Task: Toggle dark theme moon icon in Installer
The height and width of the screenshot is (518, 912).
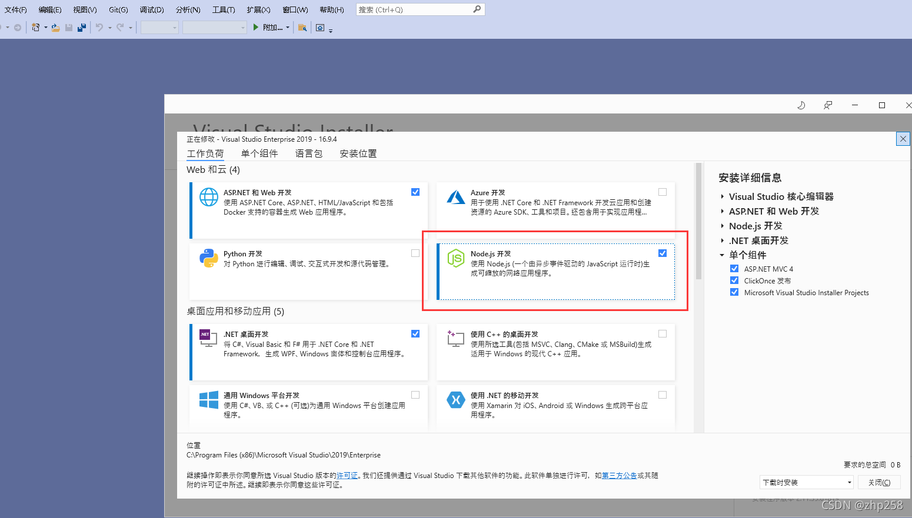Action: coord(801,105)
